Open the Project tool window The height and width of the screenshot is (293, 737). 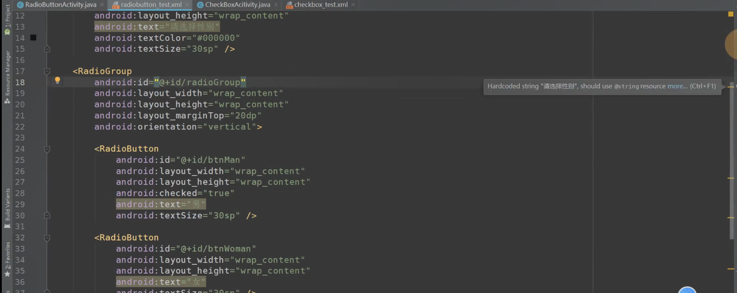[7, 21]
